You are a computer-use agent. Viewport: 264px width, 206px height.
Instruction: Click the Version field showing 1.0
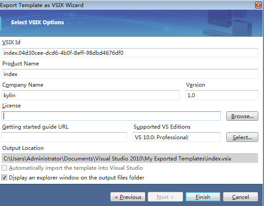click(222, 95)
